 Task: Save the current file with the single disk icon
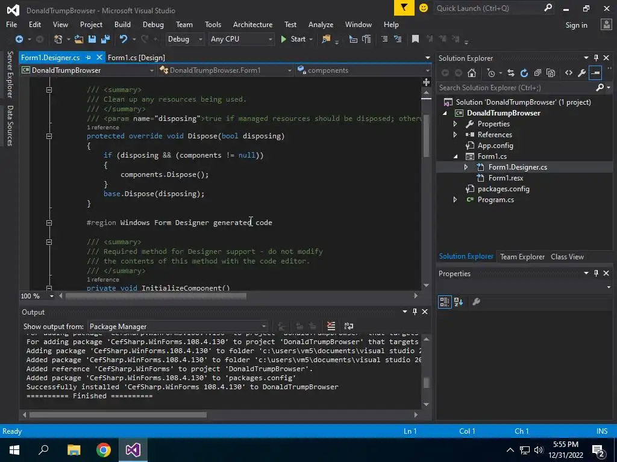(92, 39)
